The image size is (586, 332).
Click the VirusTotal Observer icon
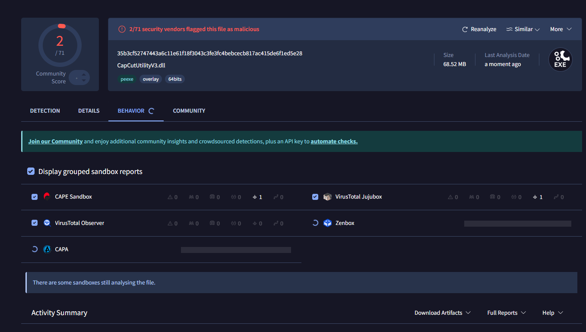[47, 223]
